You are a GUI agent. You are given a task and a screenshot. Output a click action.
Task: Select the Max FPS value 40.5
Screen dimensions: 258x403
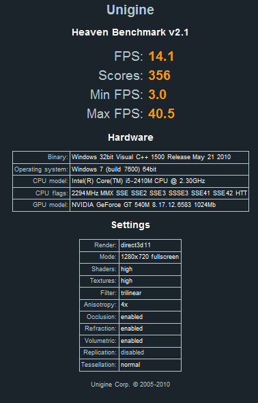tap(162, 113)
